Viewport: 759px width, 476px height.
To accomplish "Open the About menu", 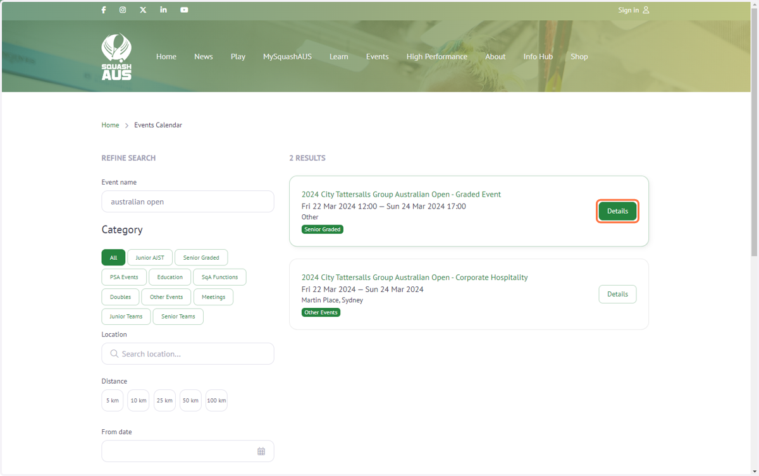I will [x=495, y=56].
